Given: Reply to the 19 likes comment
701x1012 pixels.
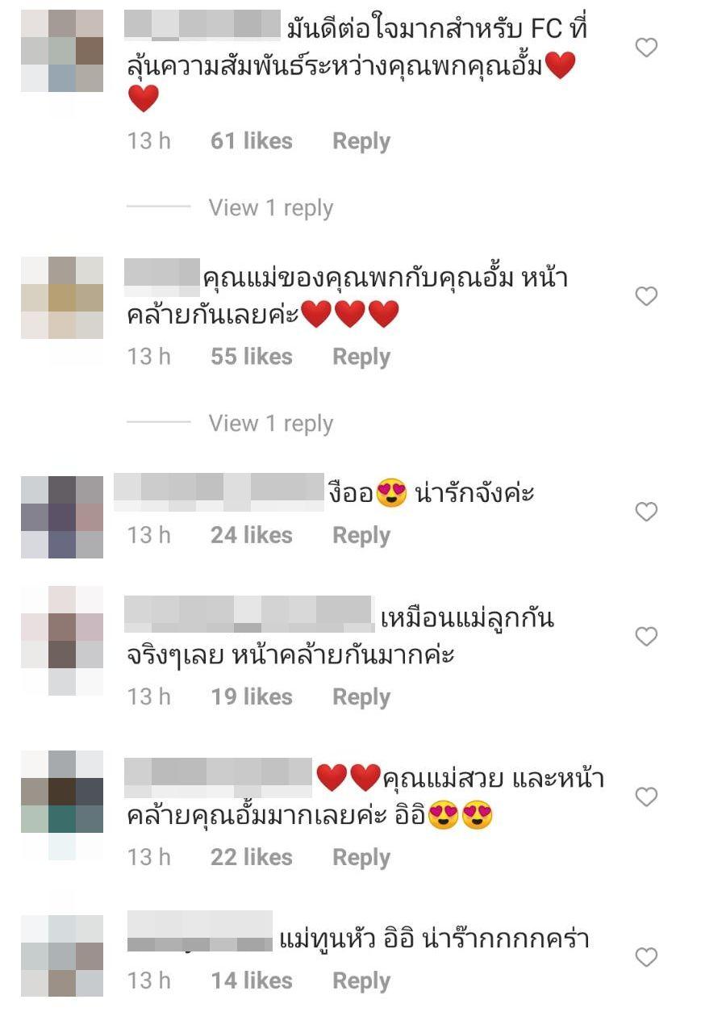Looking at the screenshot, I should [x=361, y=697].
